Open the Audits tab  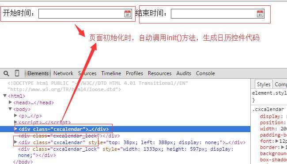tap(184, 73)
